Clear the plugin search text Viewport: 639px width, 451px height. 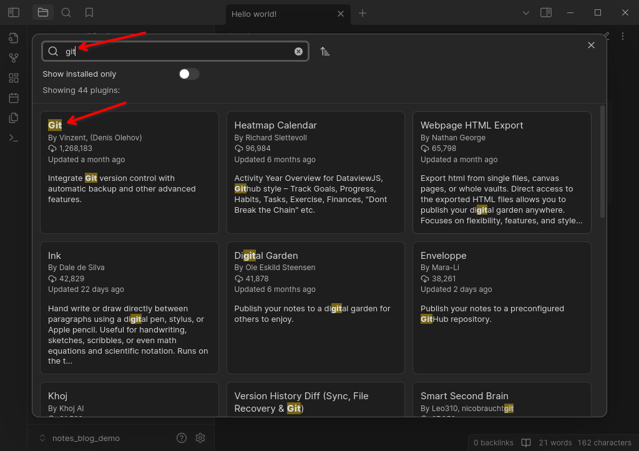point(298,51)
